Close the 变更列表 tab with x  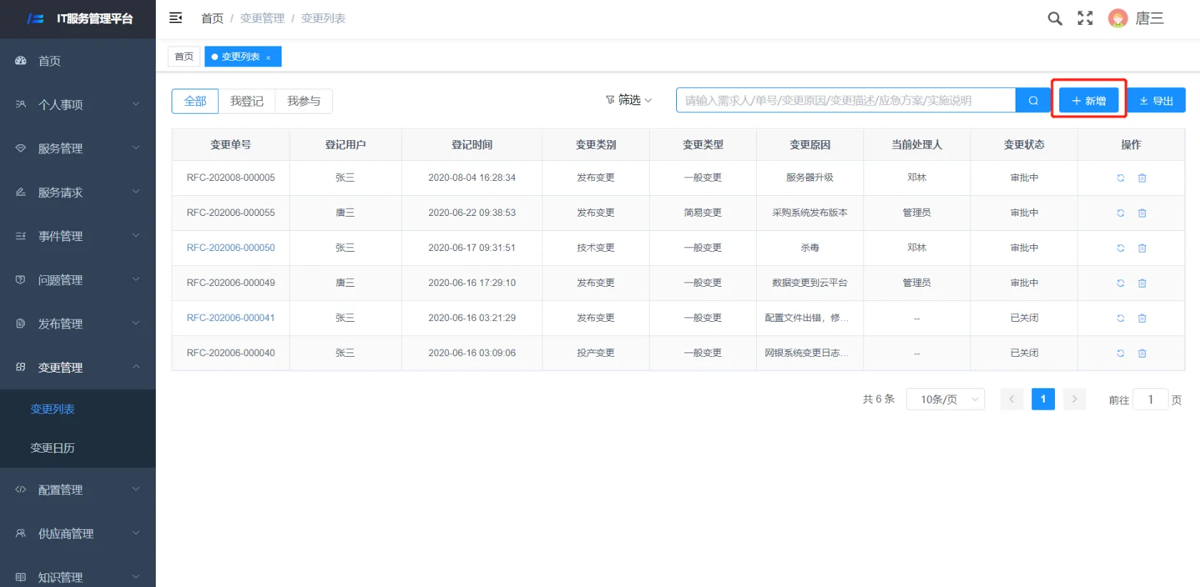[269, 57]
